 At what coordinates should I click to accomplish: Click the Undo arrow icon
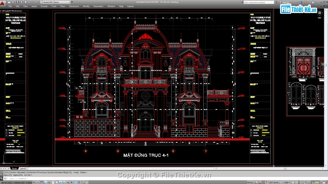tap(30, 2)
